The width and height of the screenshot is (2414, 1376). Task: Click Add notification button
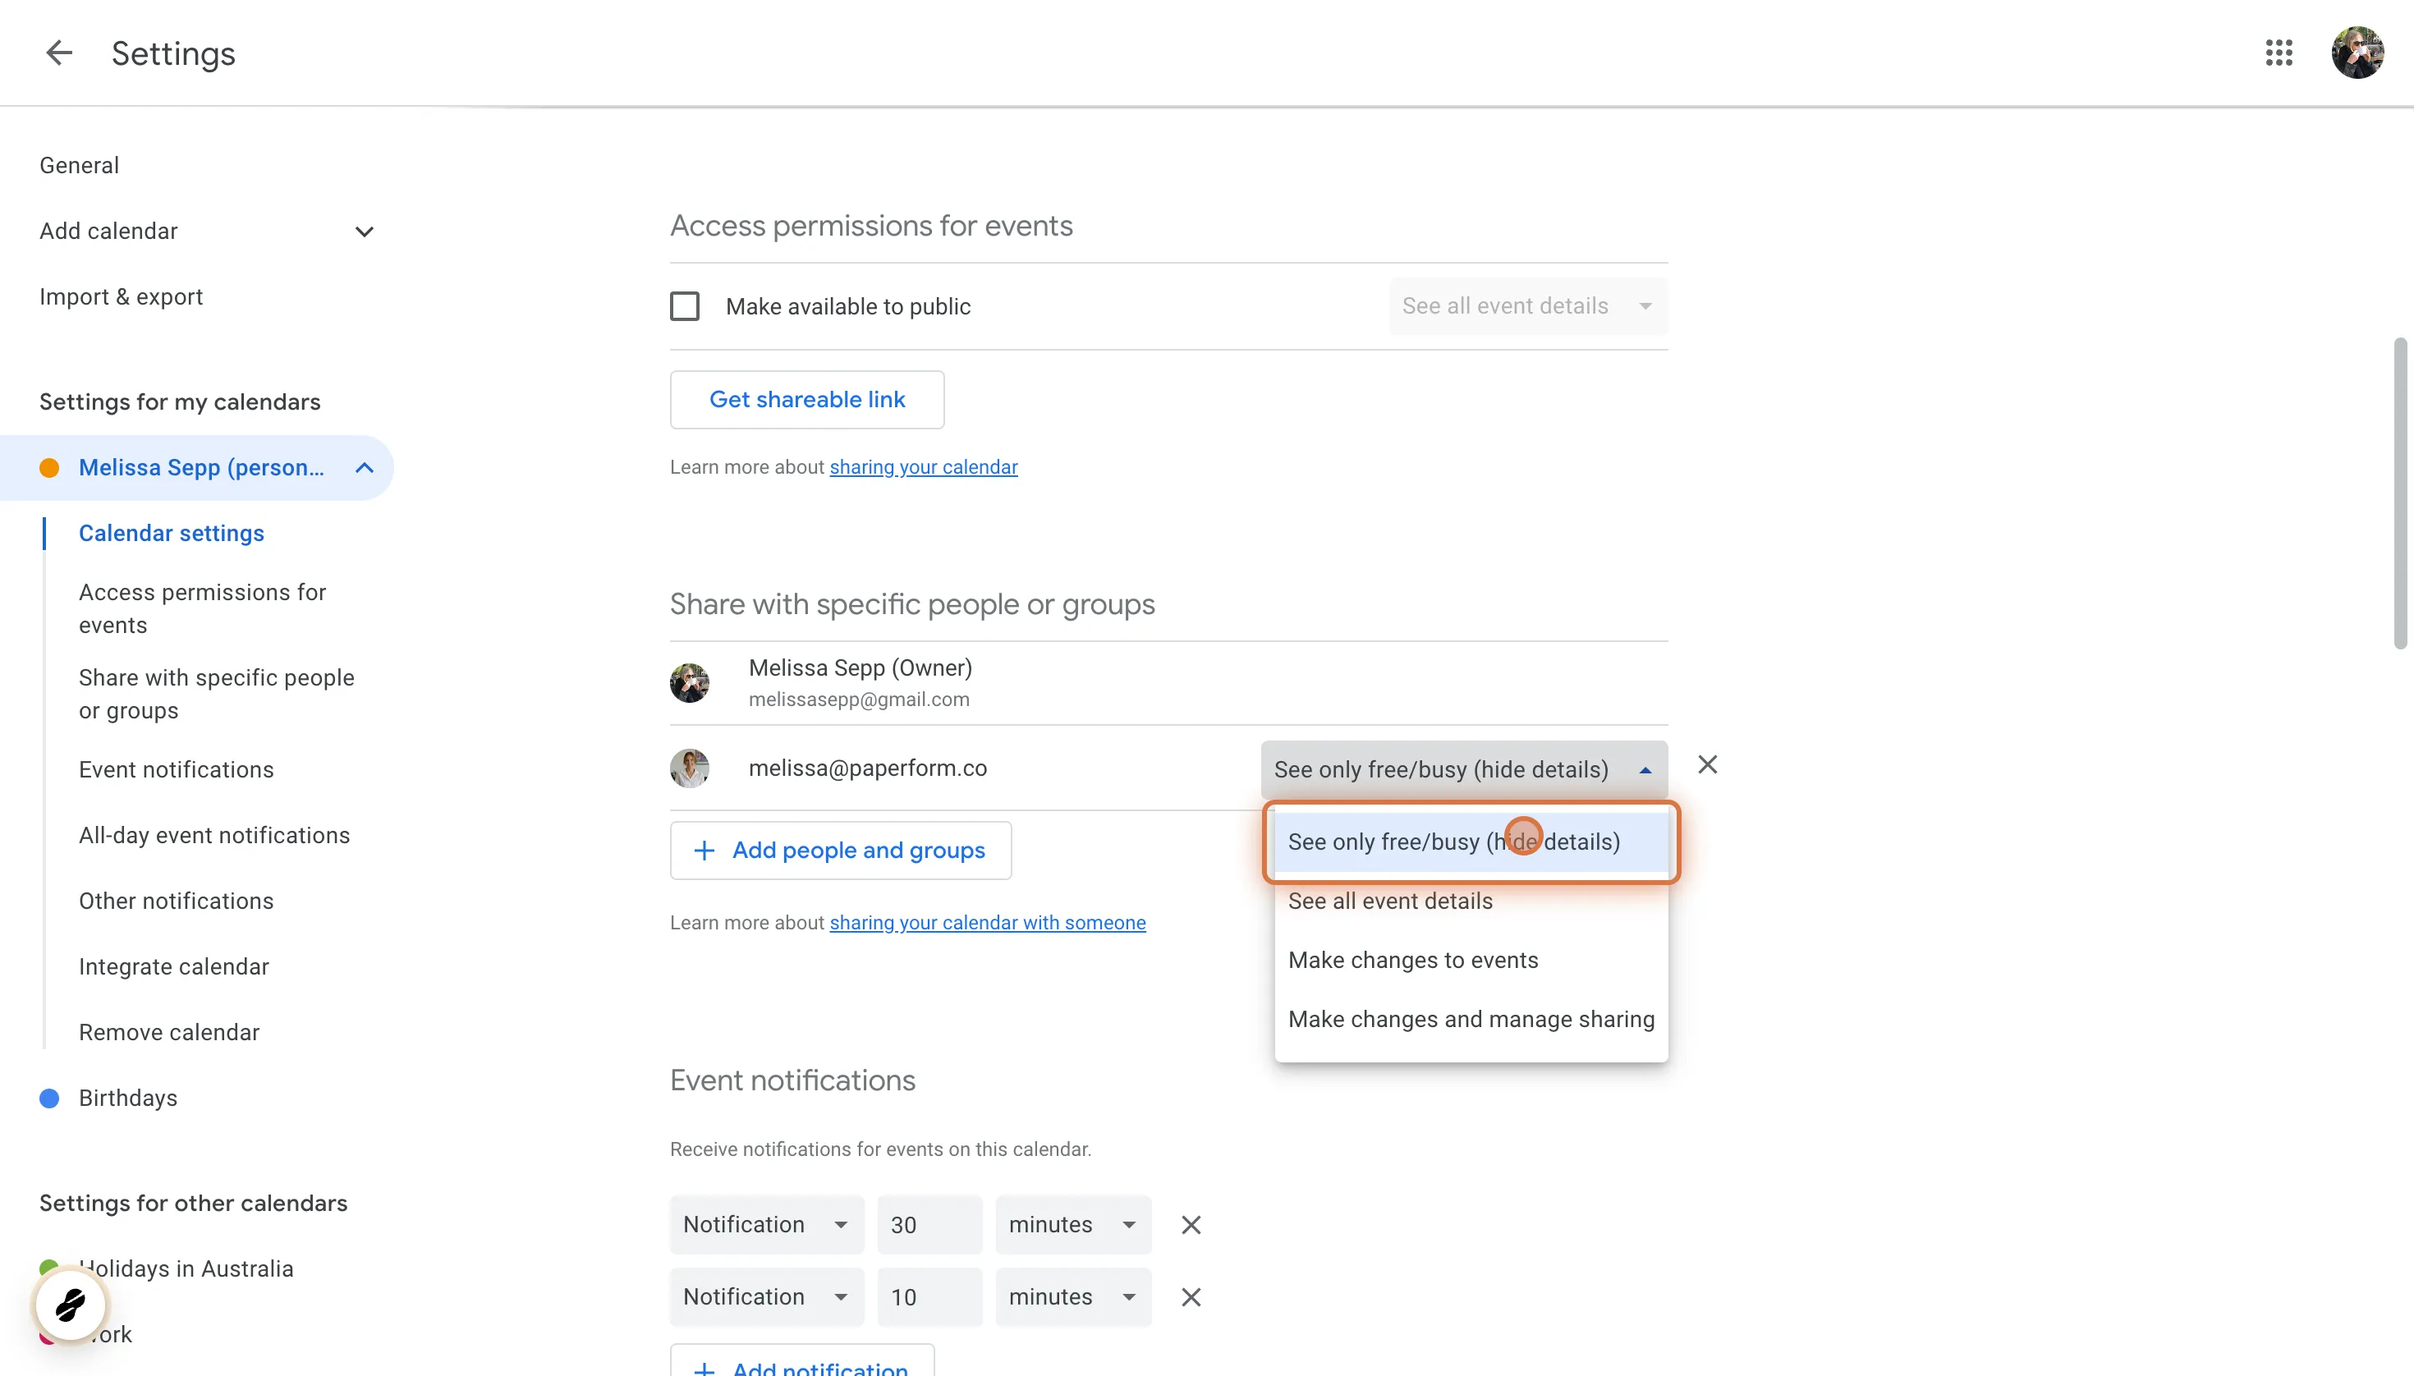click(801, 1361)
